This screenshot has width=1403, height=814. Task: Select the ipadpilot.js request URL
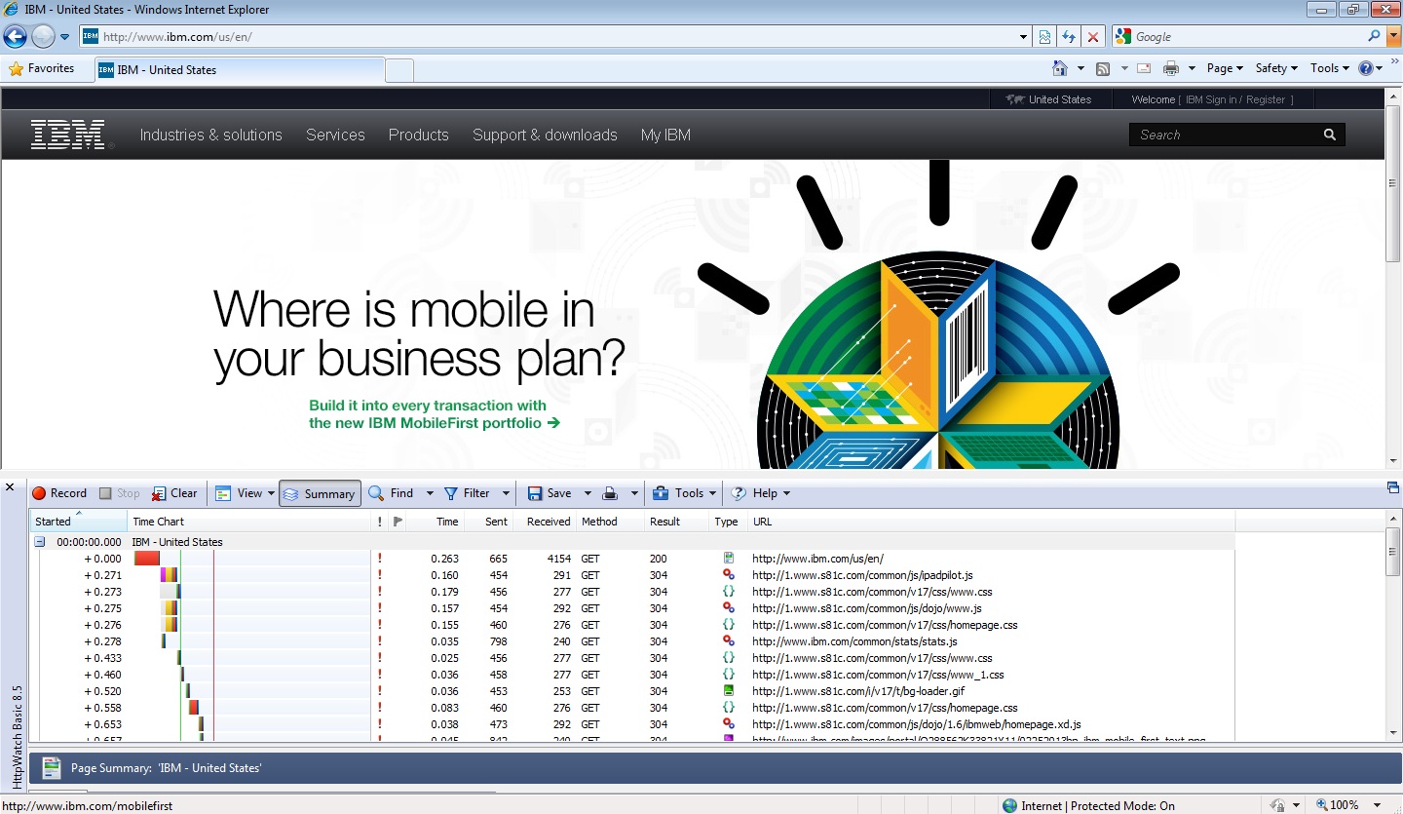pyautogui.click(x=862, y=575)
